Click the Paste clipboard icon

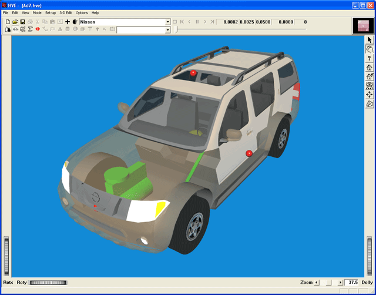52,22
